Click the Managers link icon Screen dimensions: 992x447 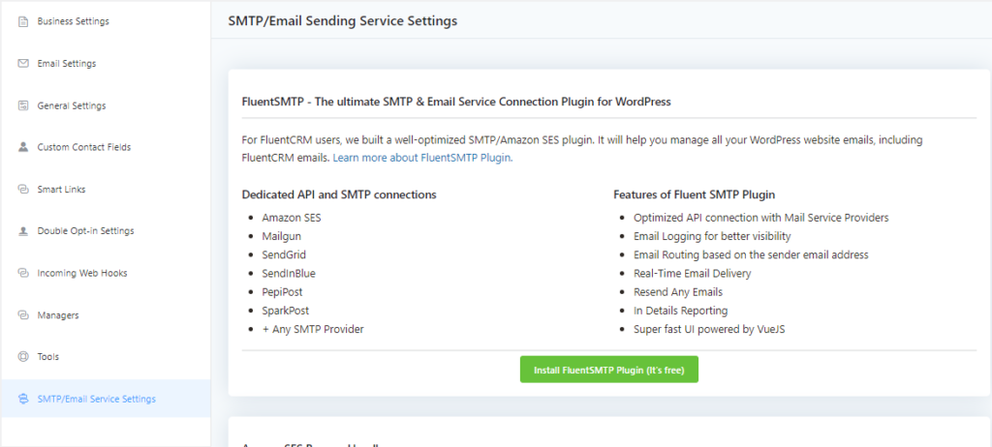coord(23,314)
